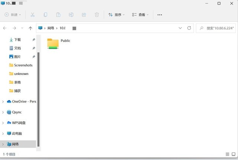Expand the OneDrive tree node
238x160 pixels.
[x=3, y=101]
